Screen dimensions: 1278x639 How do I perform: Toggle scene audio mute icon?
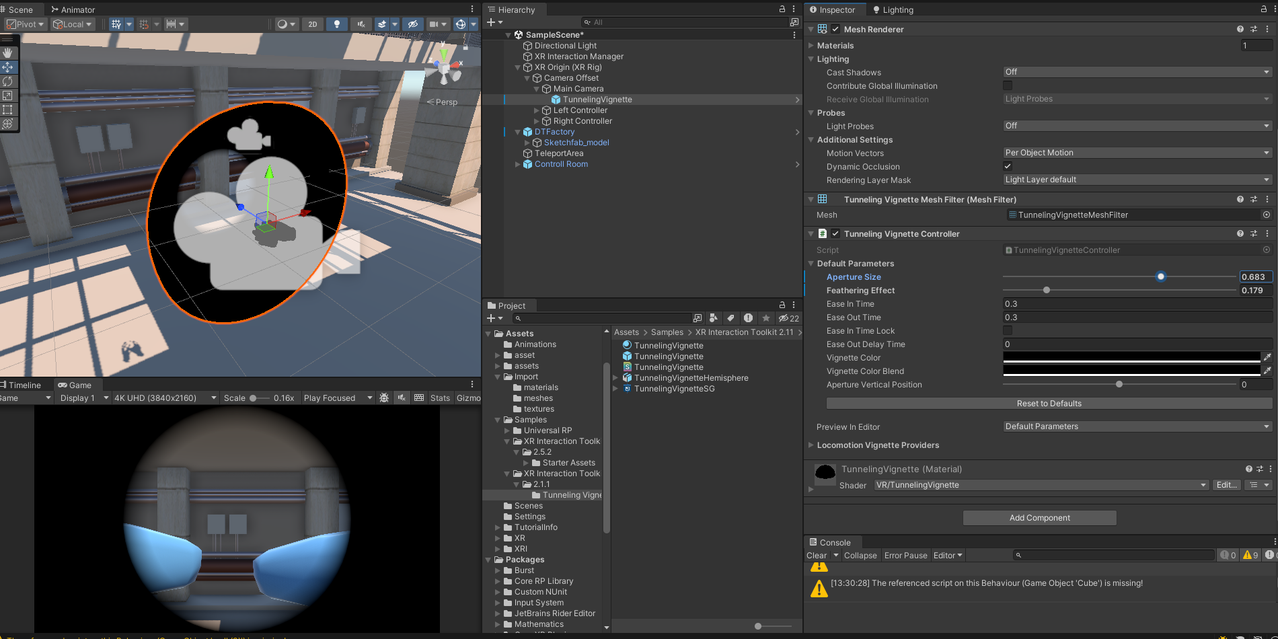361,24
